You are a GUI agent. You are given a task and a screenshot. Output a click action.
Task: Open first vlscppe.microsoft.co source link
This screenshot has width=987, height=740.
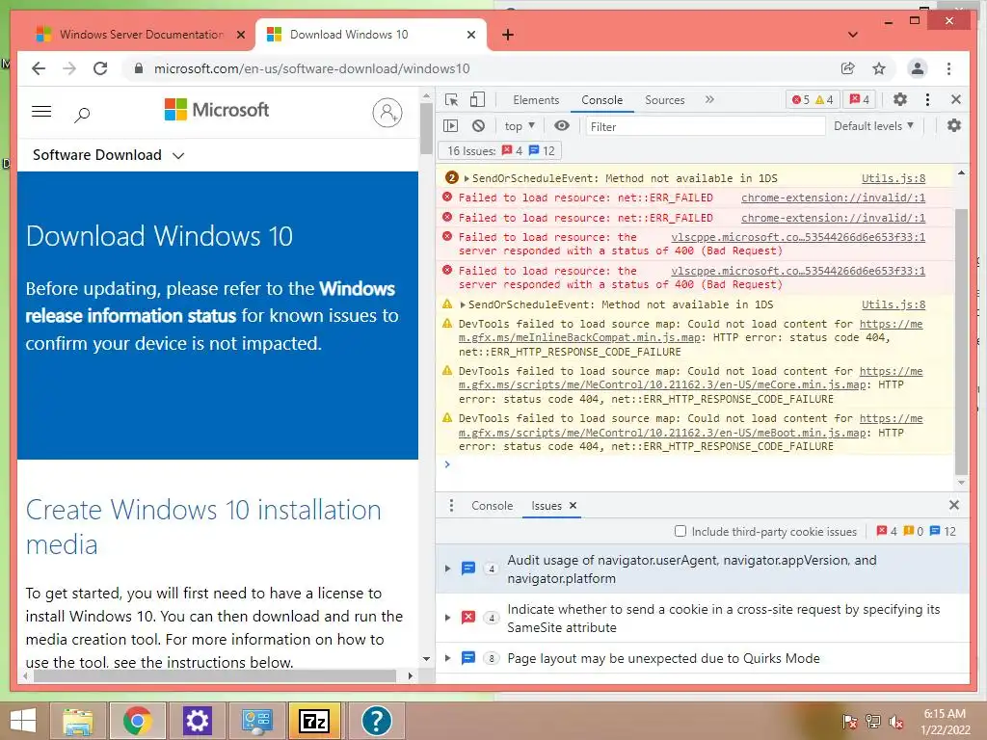797,237
